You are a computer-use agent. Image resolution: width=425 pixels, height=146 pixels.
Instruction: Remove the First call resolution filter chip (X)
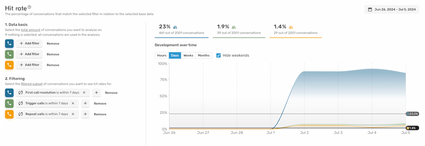click(84, 93)
